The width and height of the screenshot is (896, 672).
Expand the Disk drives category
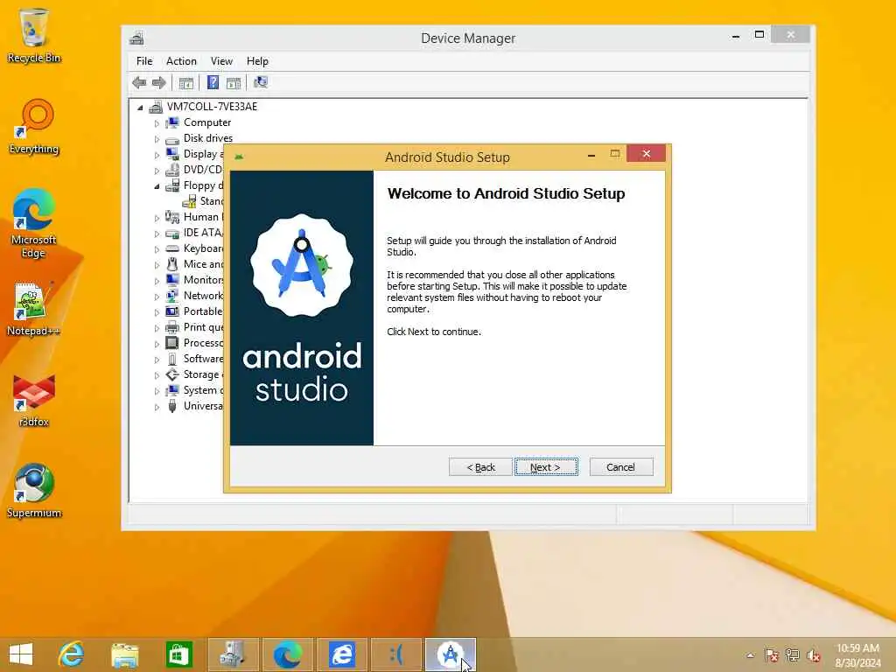coord(157,139)
